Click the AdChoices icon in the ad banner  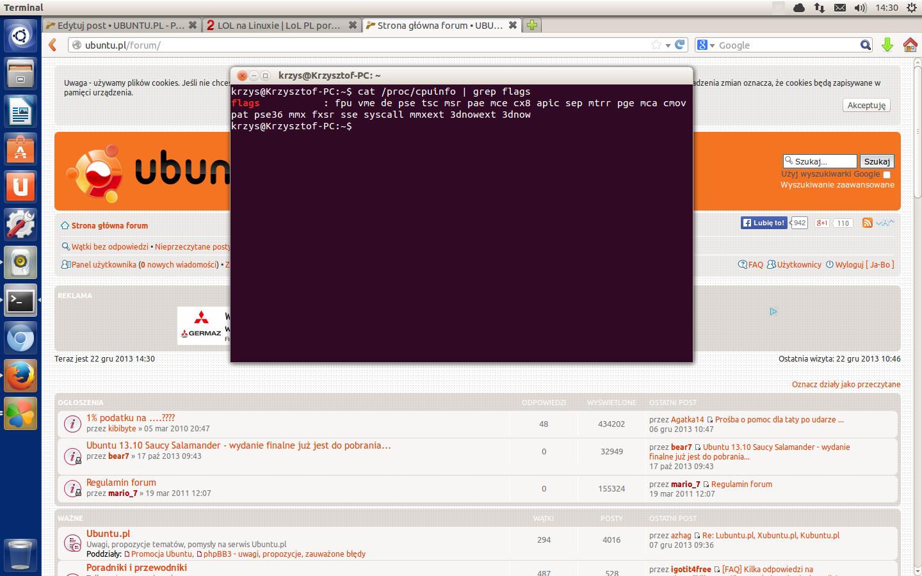coord(773,312)
